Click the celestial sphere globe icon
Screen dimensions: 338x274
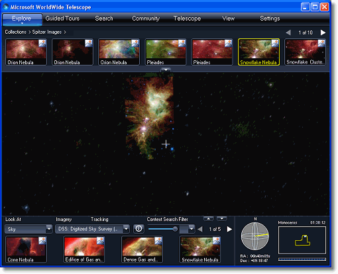(255, 236)
